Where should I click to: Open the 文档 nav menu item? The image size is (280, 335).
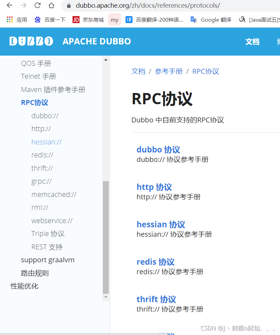[252, 42]
